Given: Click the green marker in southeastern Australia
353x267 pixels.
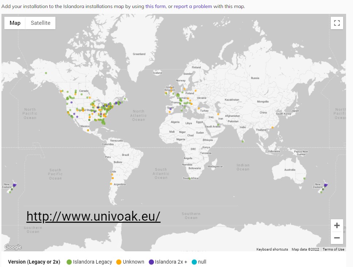Looking at the screenshot, I should tap(304, 178).
